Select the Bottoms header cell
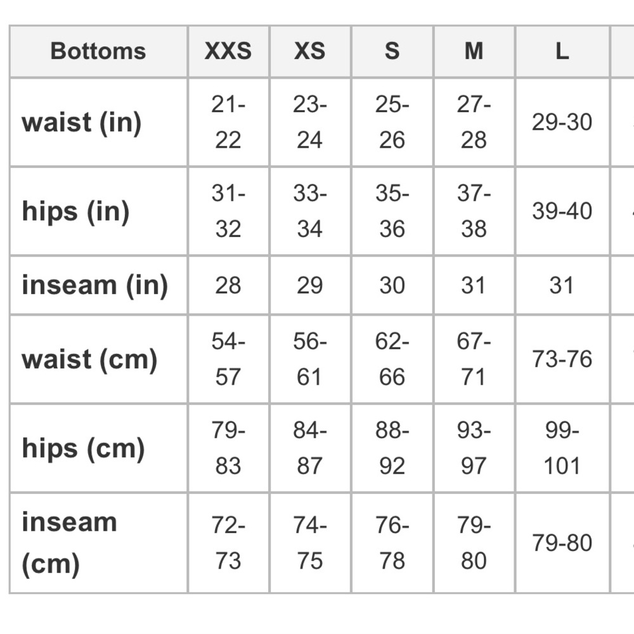This screenshot has height=634, width=634. [x=98, y=51]
